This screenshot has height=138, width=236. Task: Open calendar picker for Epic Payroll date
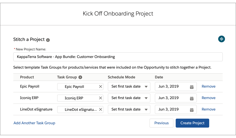(x=192, y=87)
